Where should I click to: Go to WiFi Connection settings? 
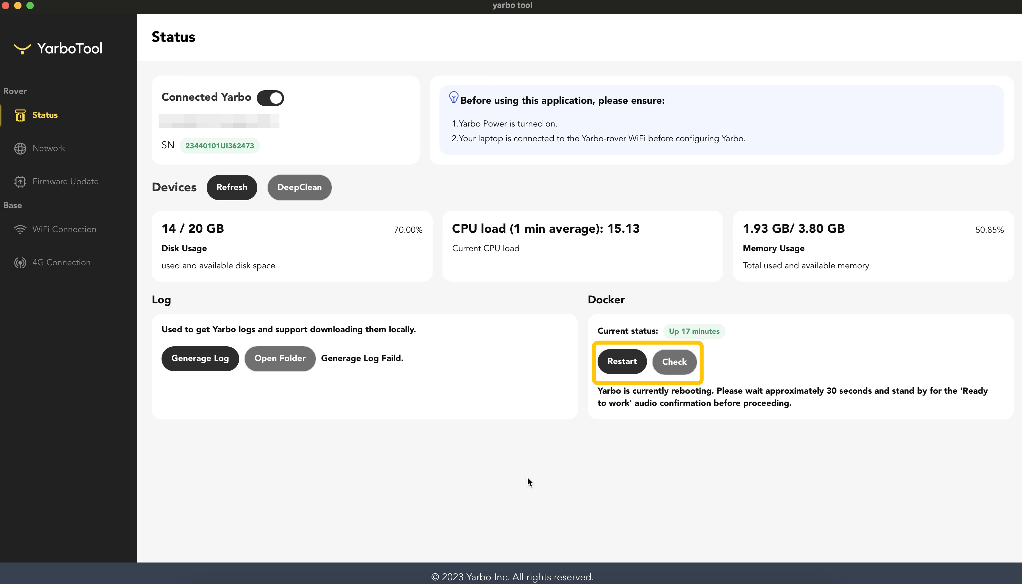(64, 229)
